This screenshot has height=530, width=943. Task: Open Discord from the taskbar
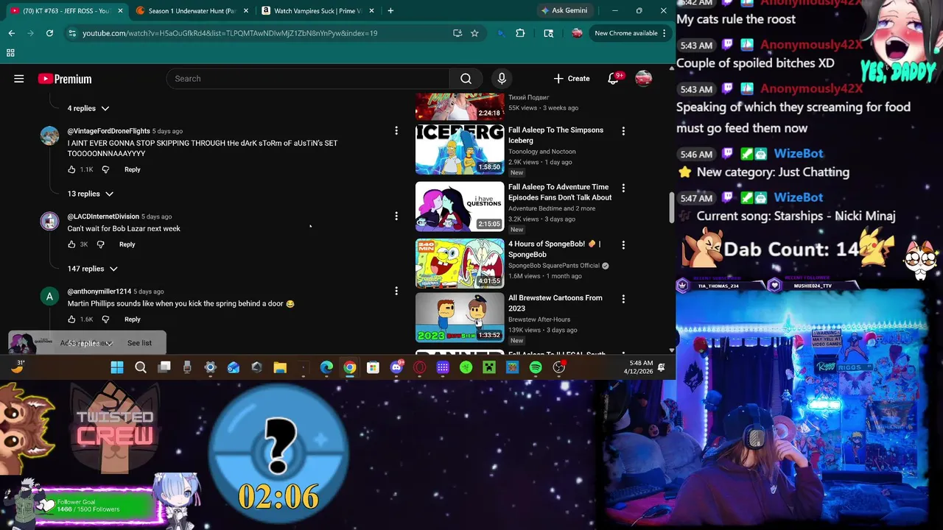point(396,367)
